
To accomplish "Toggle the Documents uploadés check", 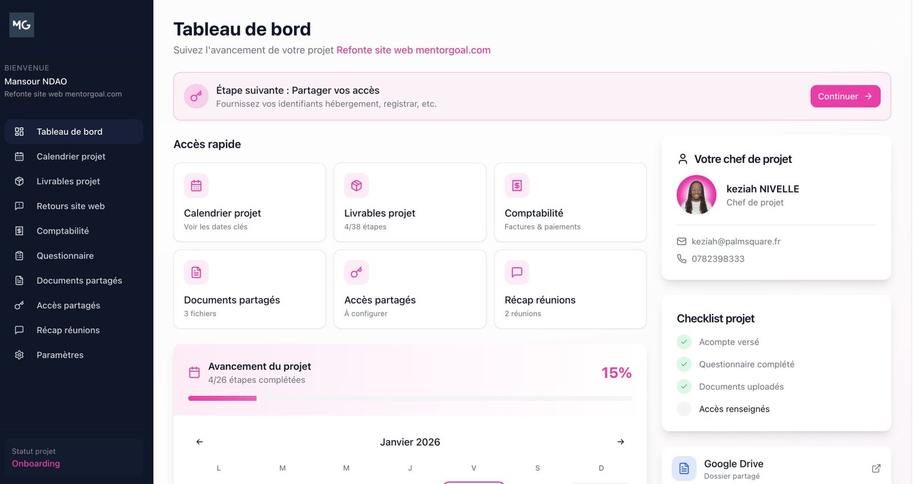I will (x=684, y=387).
